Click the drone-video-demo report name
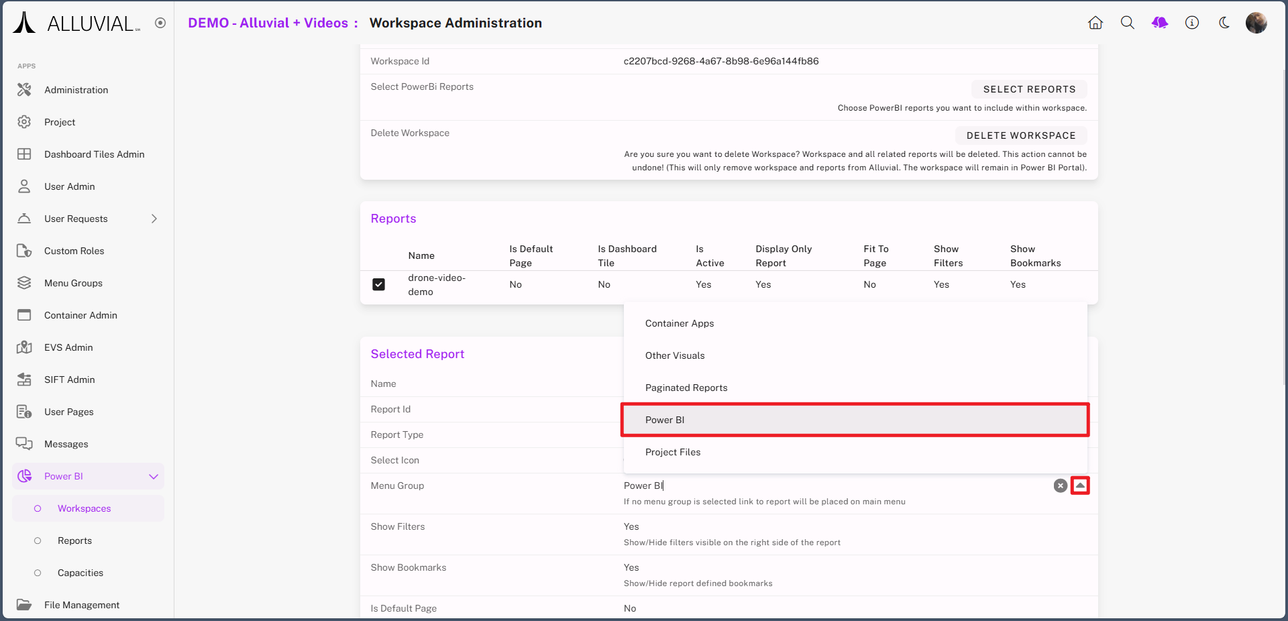The width and height of the screenshot is (1288, 621). pyautogui.click(x=437, y=284)
